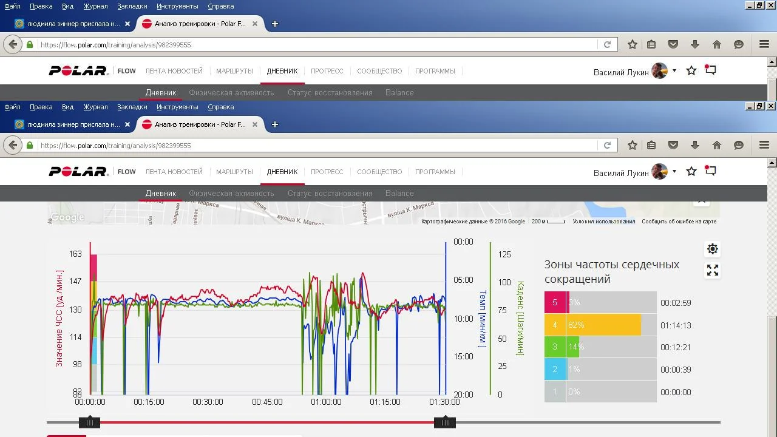Select heart rate zone 2 blue bar
The height and width of the screenshot is (437, 777).
(600, 369)
